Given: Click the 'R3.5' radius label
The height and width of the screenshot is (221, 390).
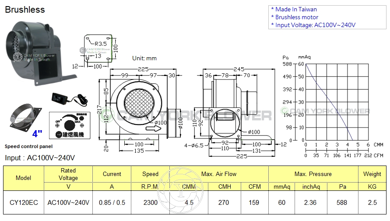Looking at the screenshot, I should (x=101, y=44).
